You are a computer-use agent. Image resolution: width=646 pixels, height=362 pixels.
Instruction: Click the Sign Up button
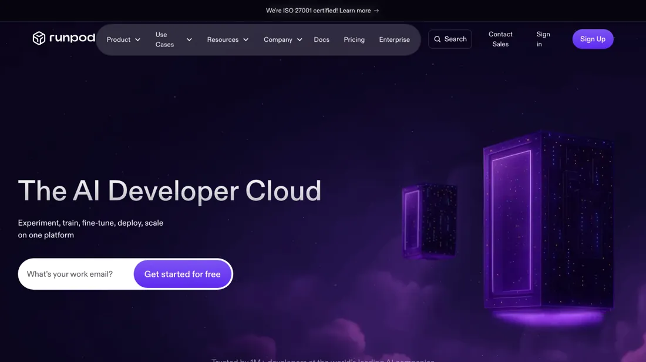593,39
